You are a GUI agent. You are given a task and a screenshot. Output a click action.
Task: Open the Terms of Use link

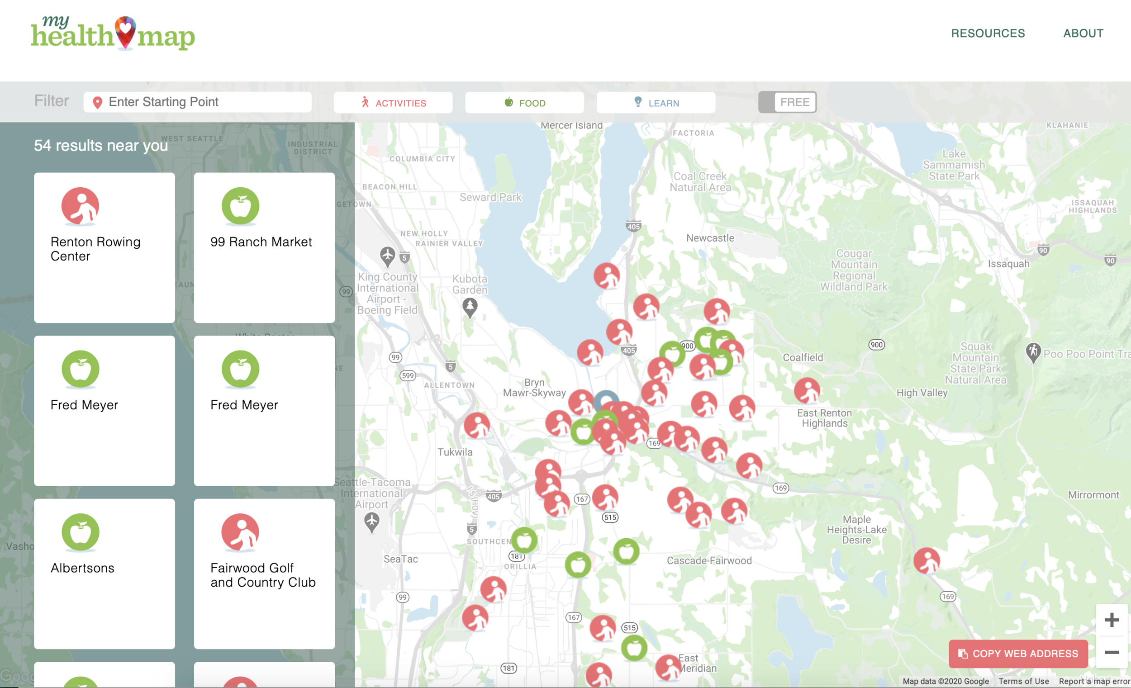click(1024, 681)
